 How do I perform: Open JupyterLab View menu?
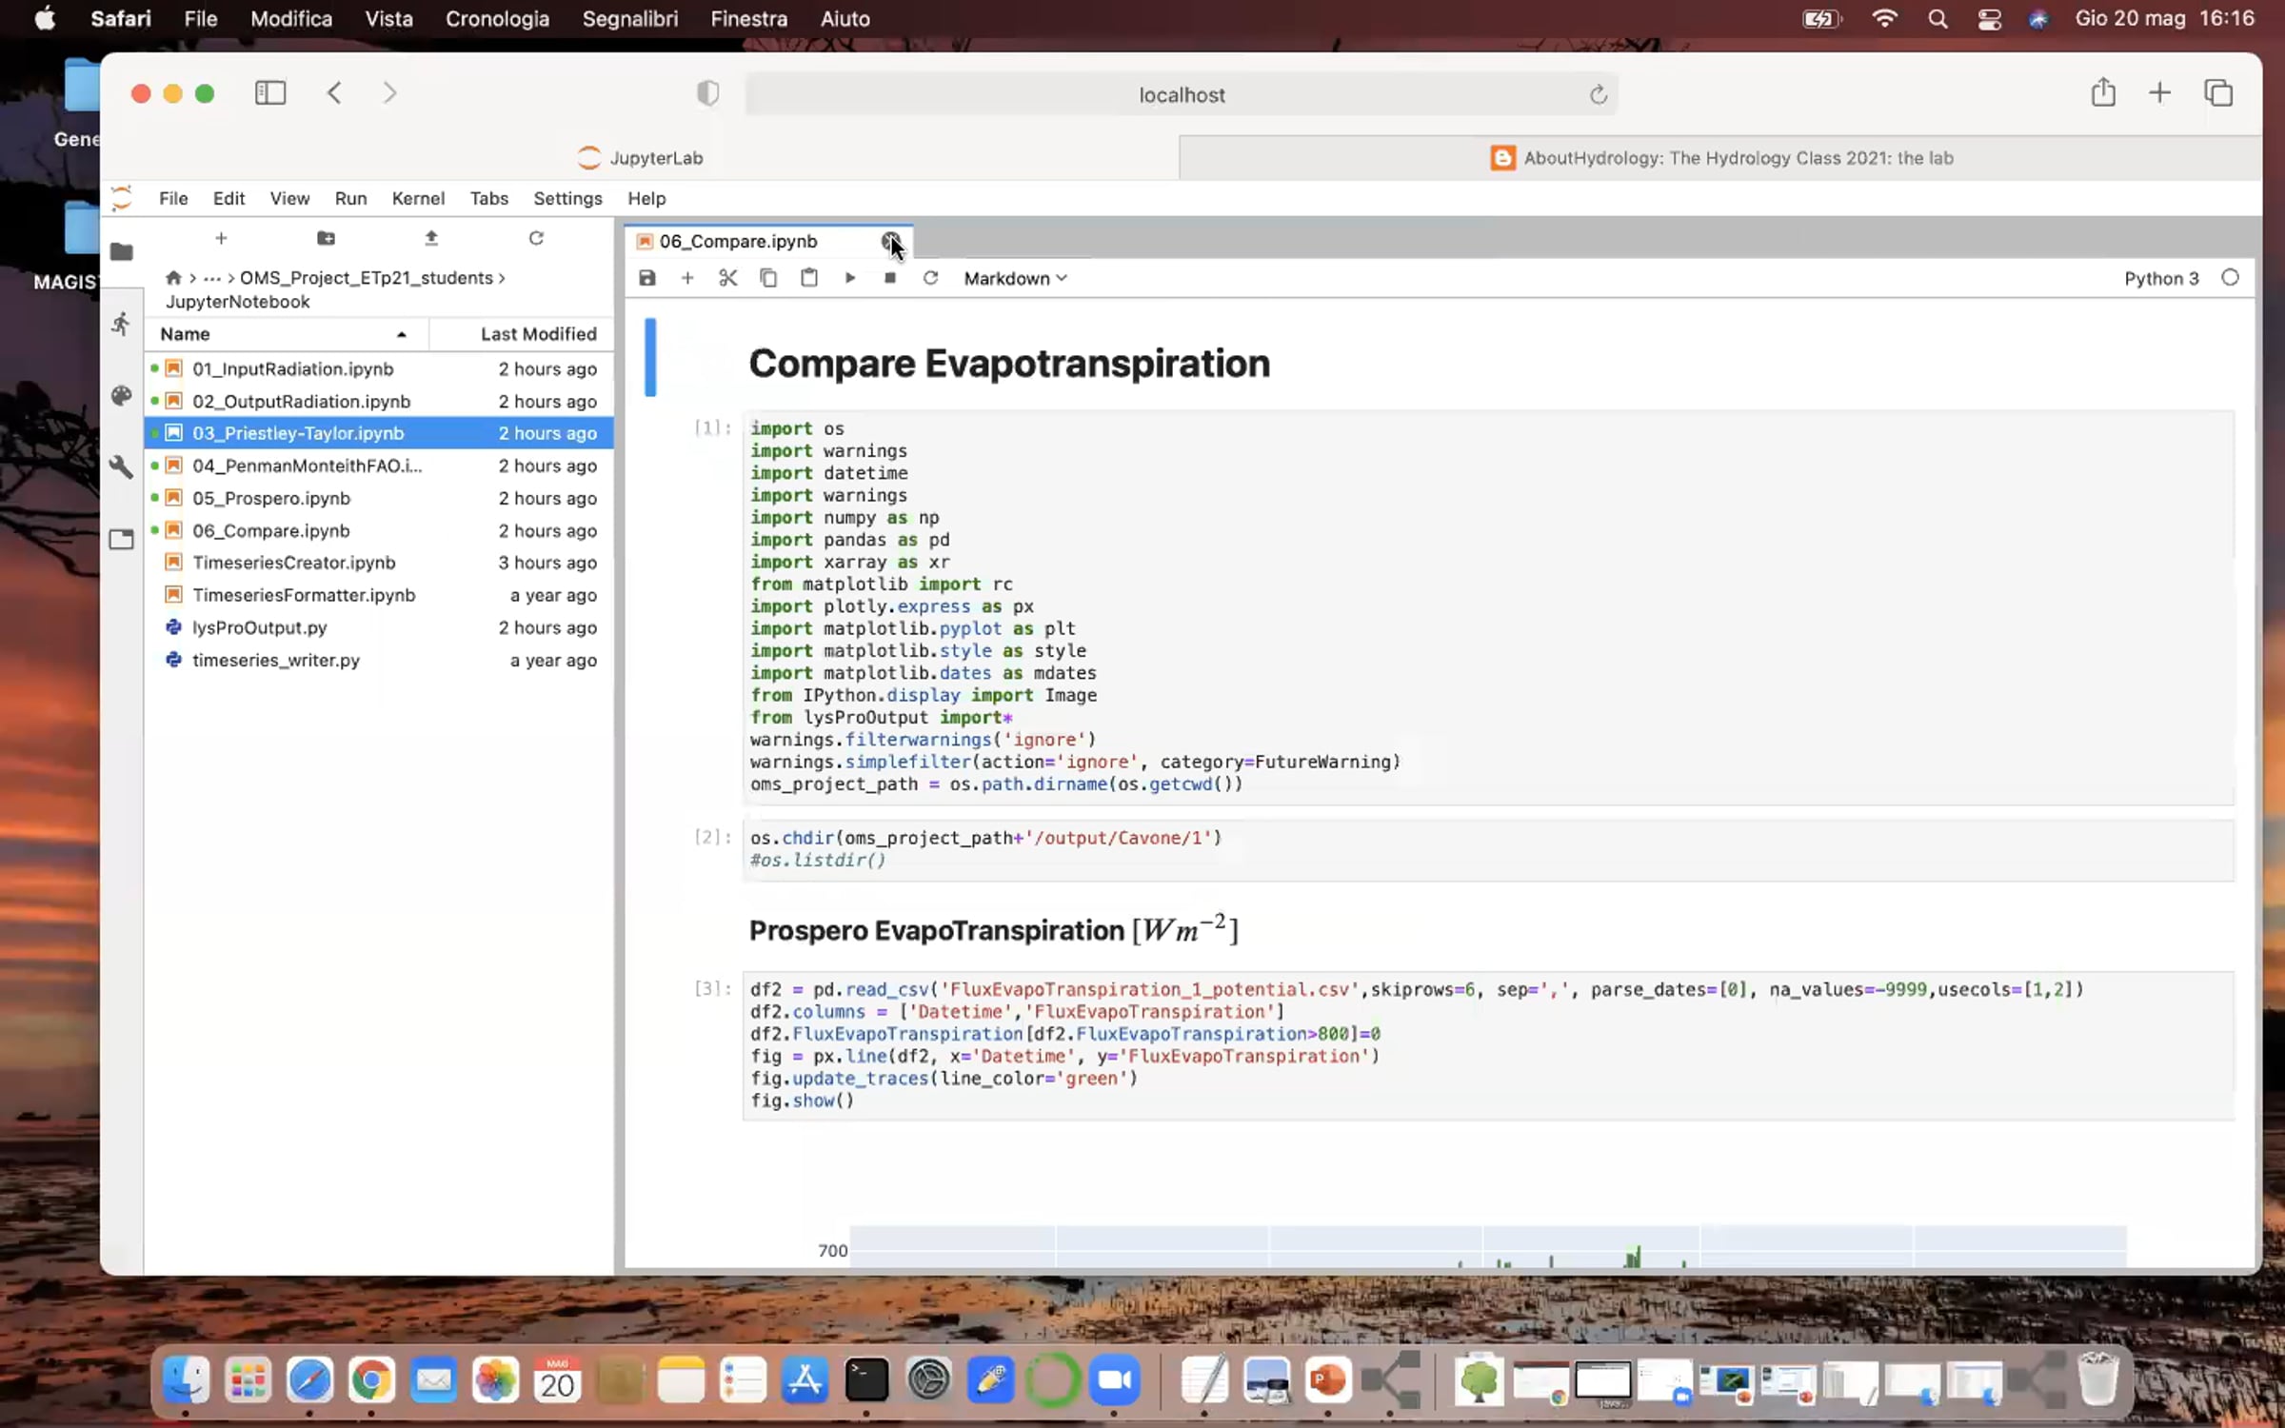pyautogui.click(x=289, y=198)
